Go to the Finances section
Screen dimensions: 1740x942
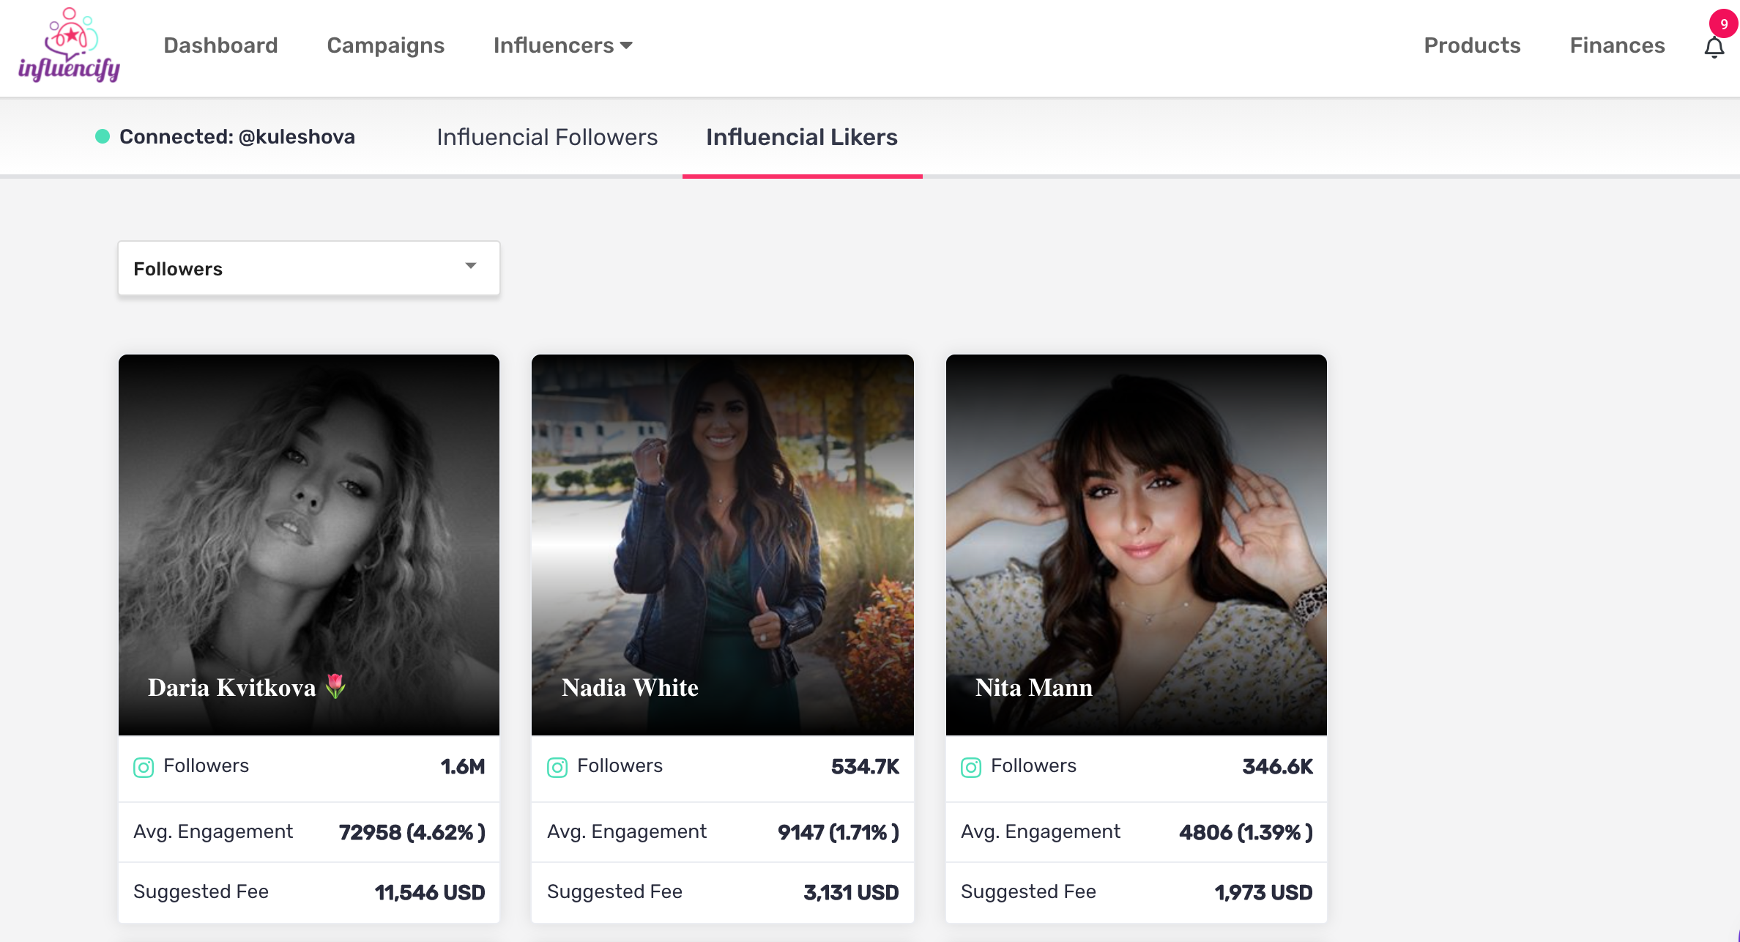1617,45
